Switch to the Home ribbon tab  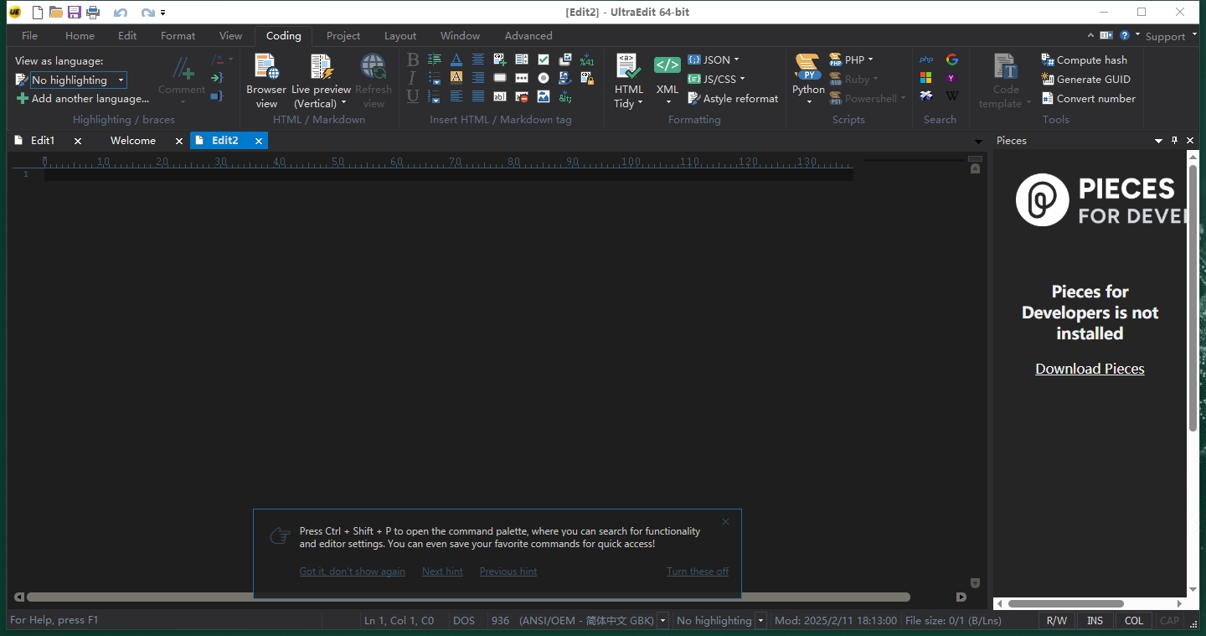point(80,35)
